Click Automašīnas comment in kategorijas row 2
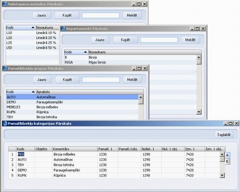Viewport: 240px width, 192px height. (75, 159)
